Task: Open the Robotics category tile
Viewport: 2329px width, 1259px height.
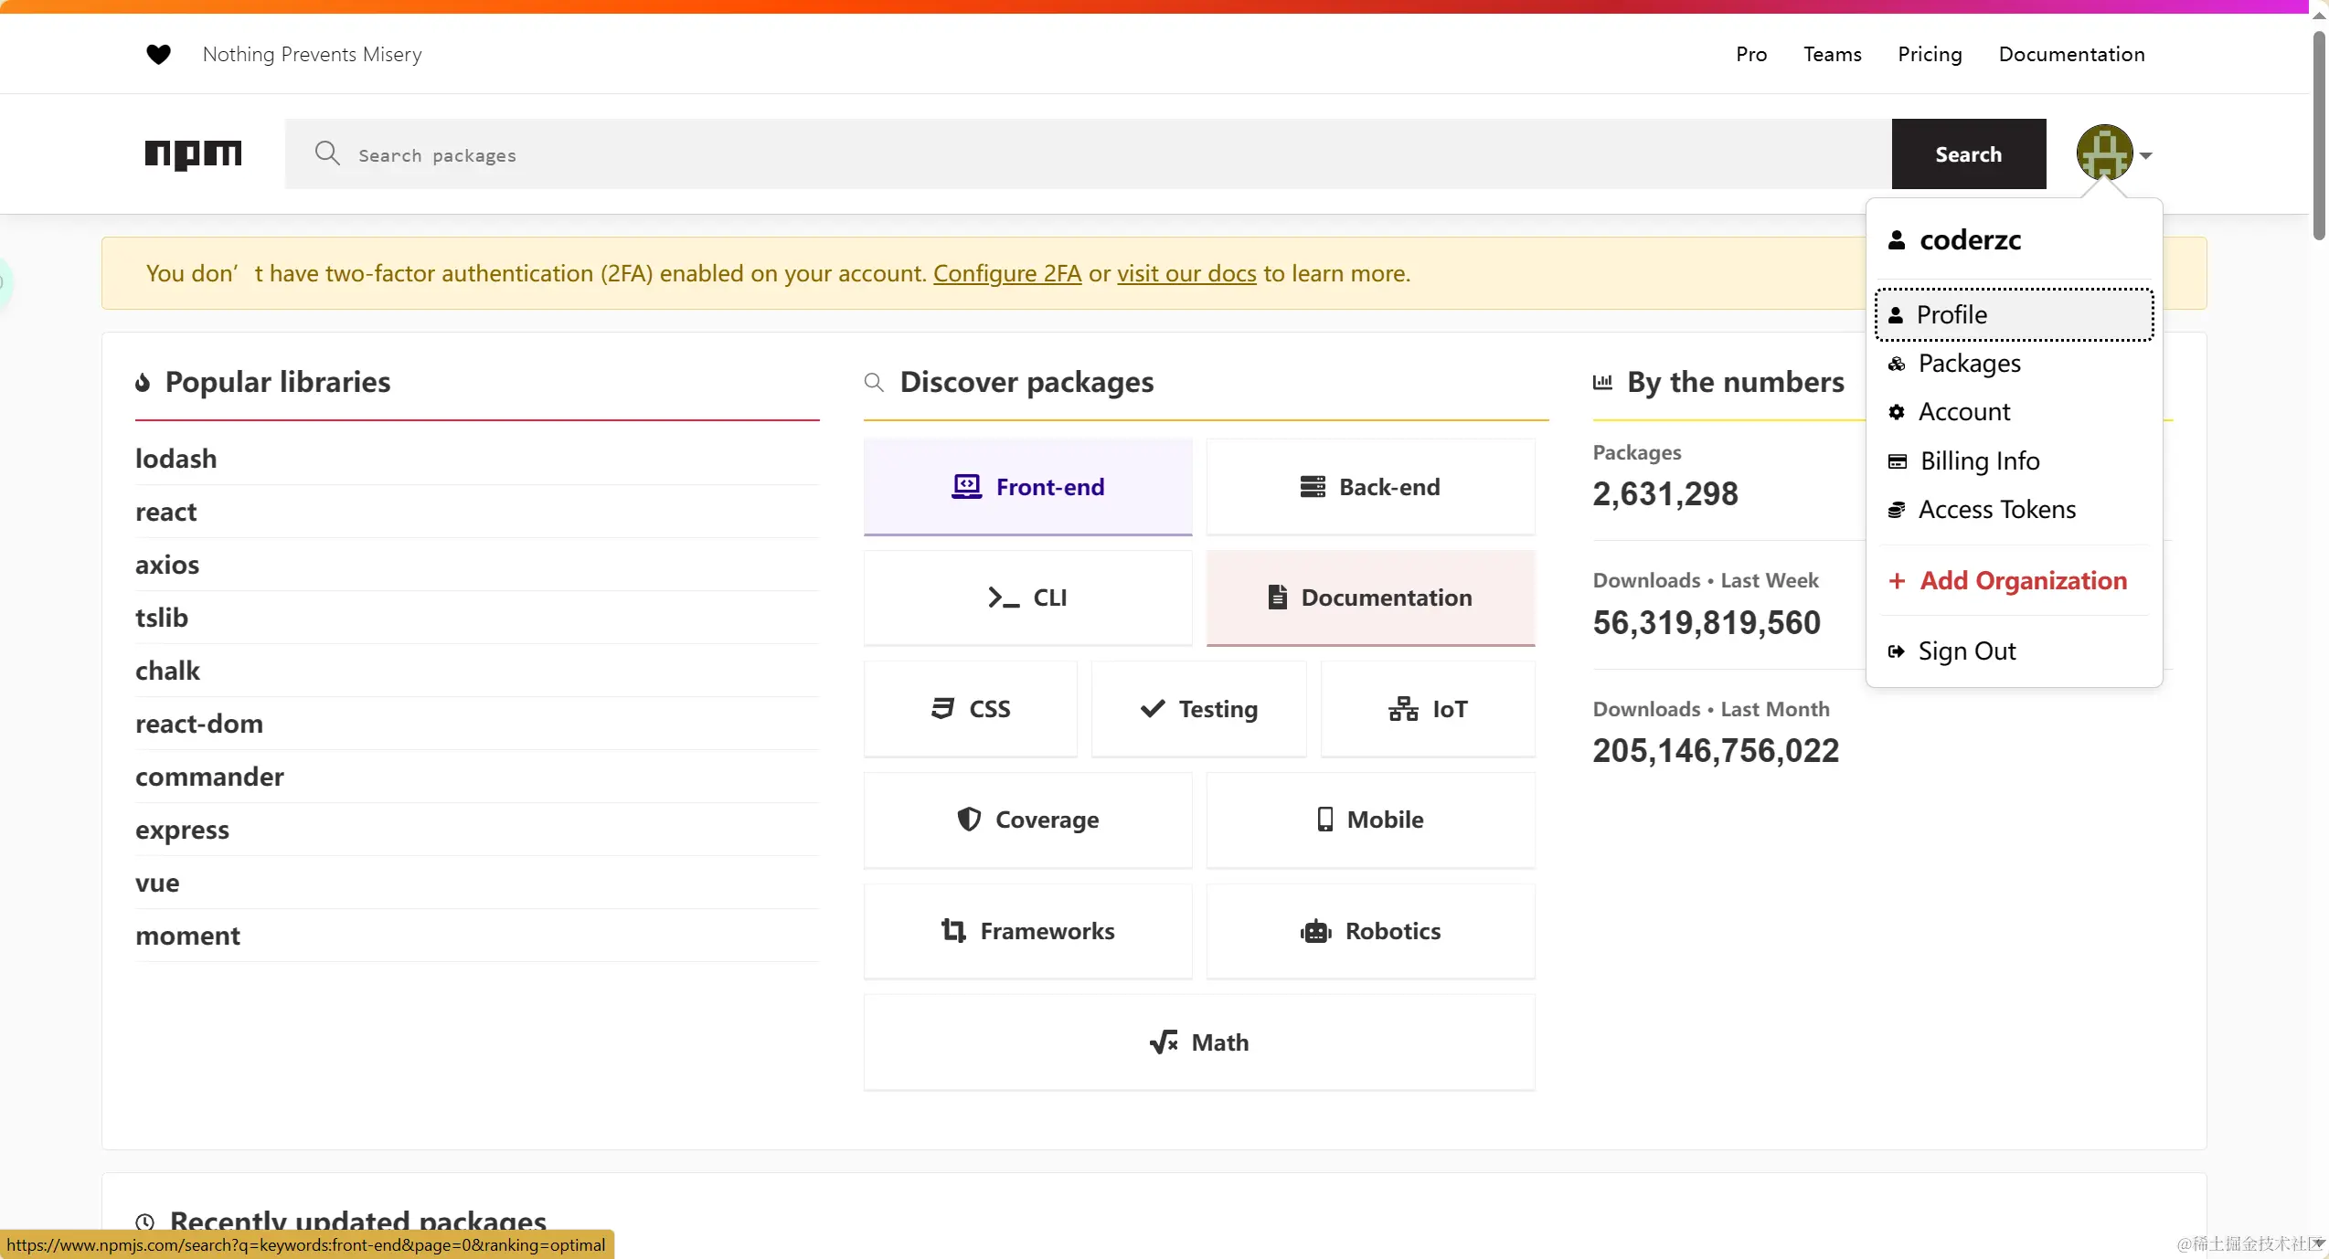Action: point(1370,931)
